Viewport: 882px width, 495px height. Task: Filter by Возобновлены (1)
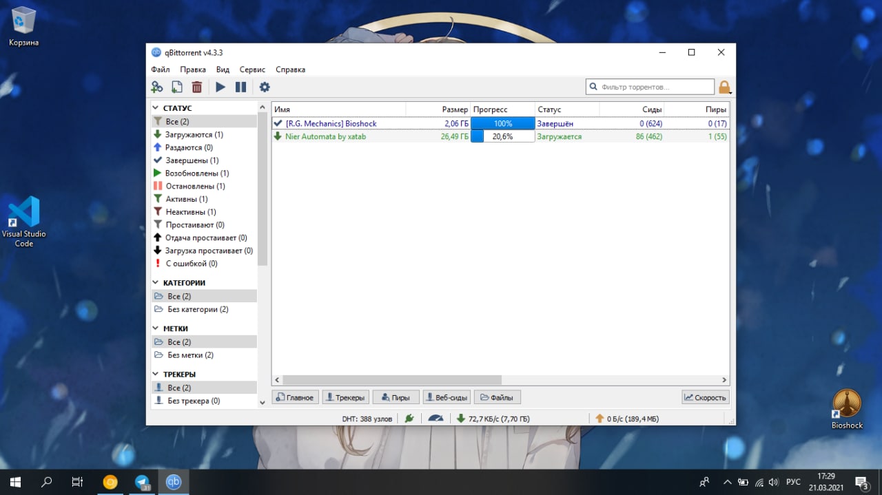204,173
